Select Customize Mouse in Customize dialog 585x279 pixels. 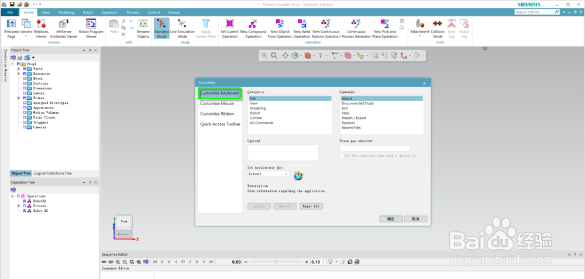(217, 103)
